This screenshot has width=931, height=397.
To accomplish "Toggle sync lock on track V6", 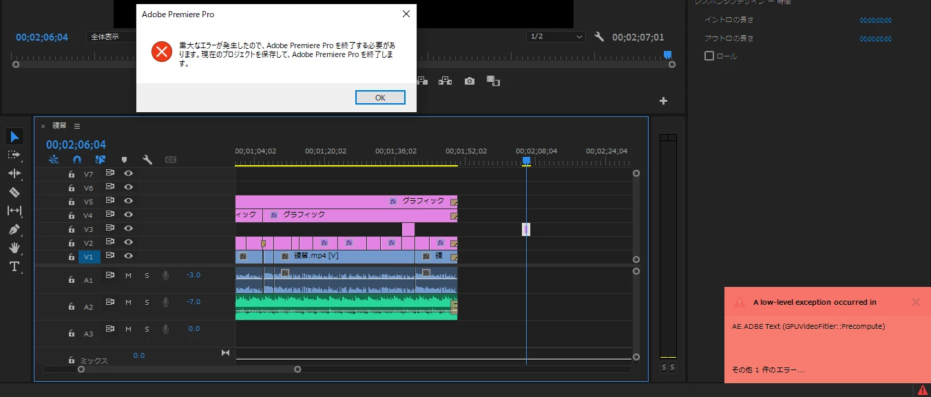I will [109, 187].
